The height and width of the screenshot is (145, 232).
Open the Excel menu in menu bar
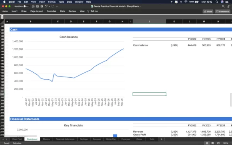click(x=12, y=2)
